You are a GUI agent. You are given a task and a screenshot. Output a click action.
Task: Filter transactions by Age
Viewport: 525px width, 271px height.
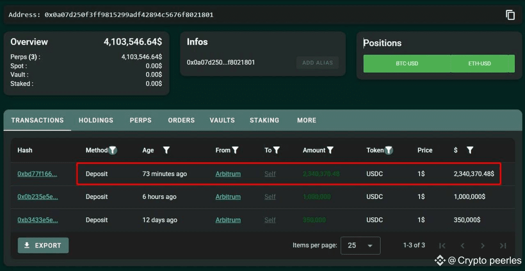[166, 150]
